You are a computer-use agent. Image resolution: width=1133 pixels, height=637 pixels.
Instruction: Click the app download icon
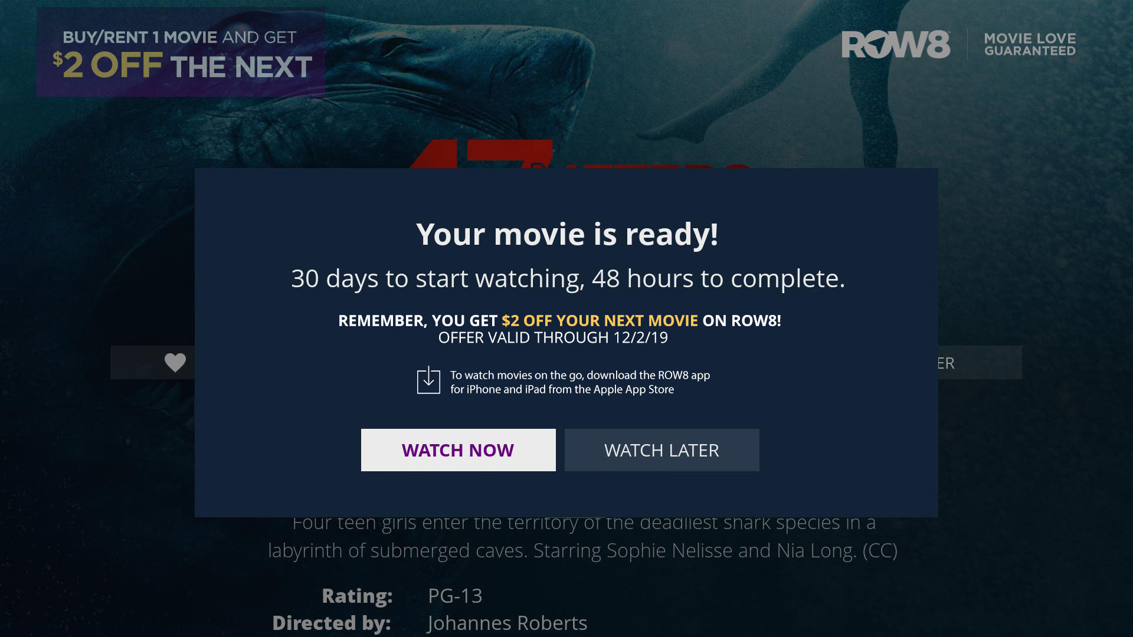click(x=428, y=380)
